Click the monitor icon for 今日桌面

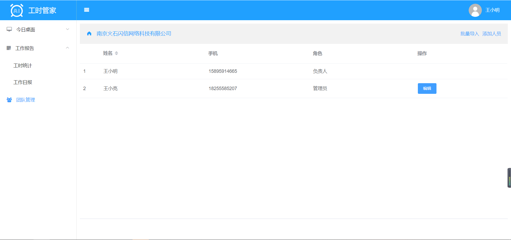9,30
